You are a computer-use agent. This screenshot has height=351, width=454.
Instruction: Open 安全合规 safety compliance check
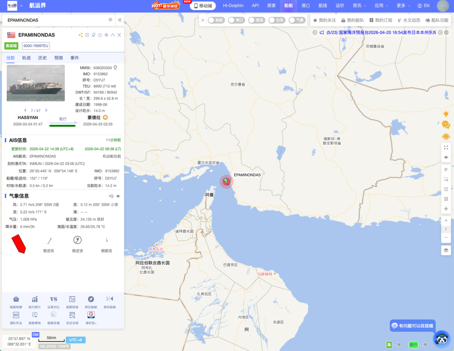[x=72, y=317]
